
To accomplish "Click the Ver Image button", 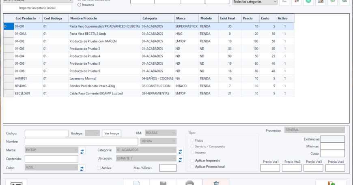I will click(112, 133).
